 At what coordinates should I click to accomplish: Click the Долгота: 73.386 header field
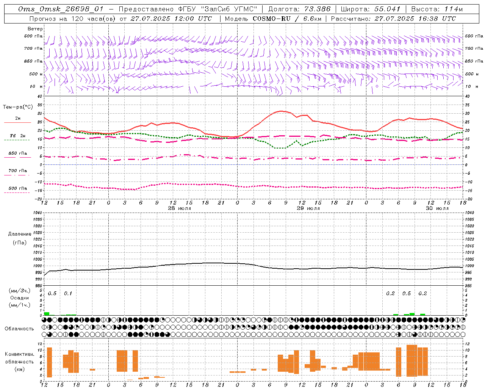pos(299,9)
